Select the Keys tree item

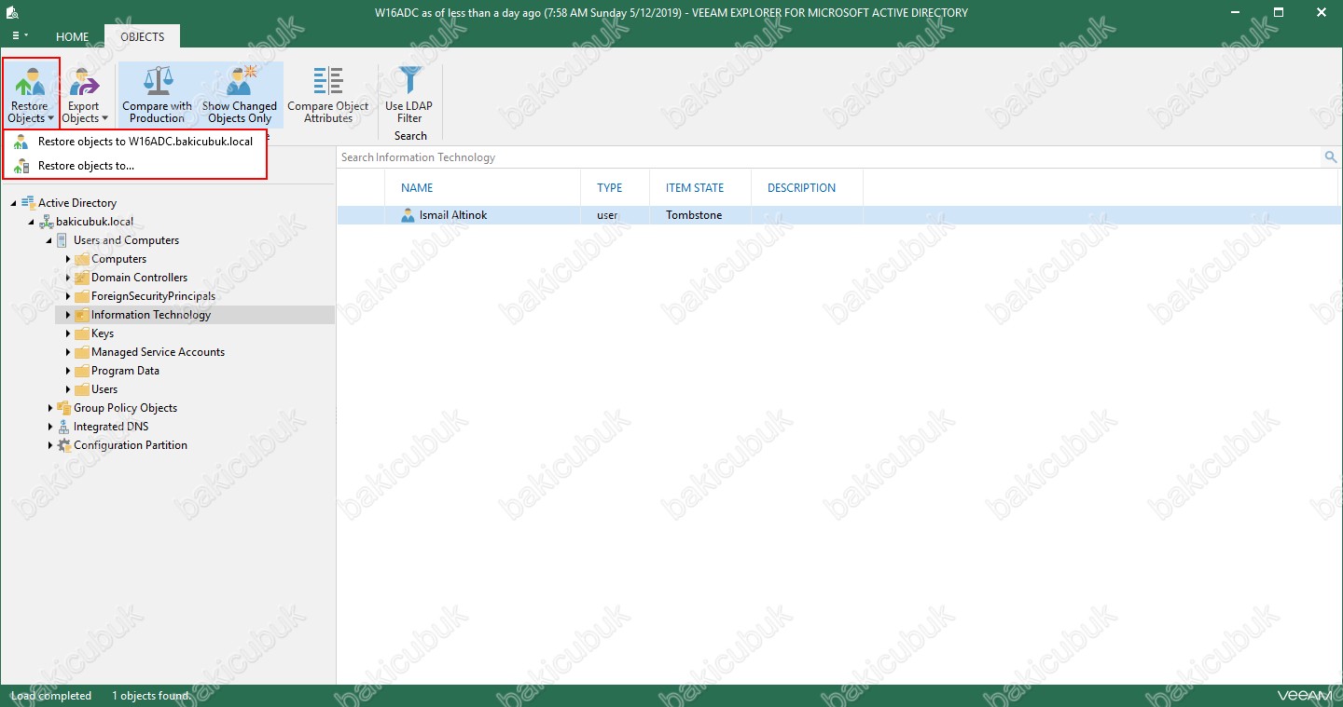tap(103, 333)
